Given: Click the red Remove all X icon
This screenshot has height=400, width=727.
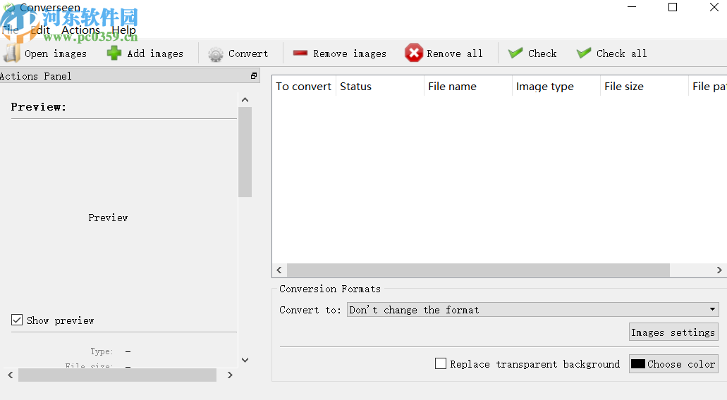Looking at the screenshot, I should (414, 54).
